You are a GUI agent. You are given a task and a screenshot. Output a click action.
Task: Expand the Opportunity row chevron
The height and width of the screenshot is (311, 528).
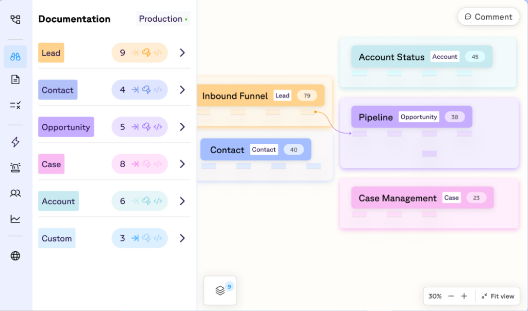tap(182, 127)
